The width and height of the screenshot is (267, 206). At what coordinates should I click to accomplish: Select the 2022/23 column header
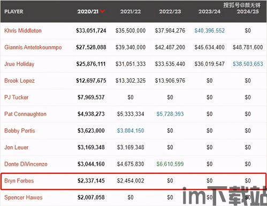pyautogui.click(x=170, y=11)
